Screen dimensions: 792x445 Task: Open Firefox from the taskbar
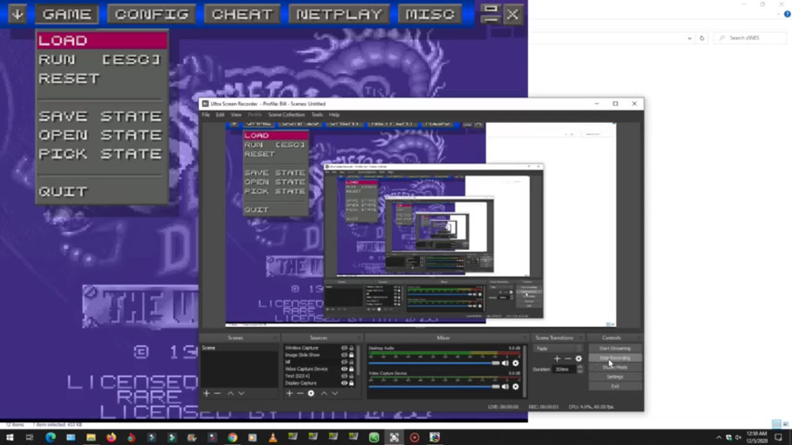click(111, 438)
